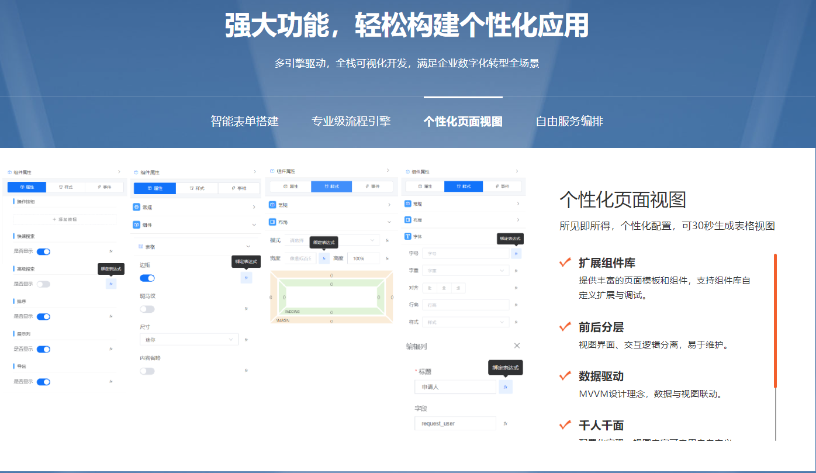Disable the 是否显示 toggle under 快速搜索

43,251
